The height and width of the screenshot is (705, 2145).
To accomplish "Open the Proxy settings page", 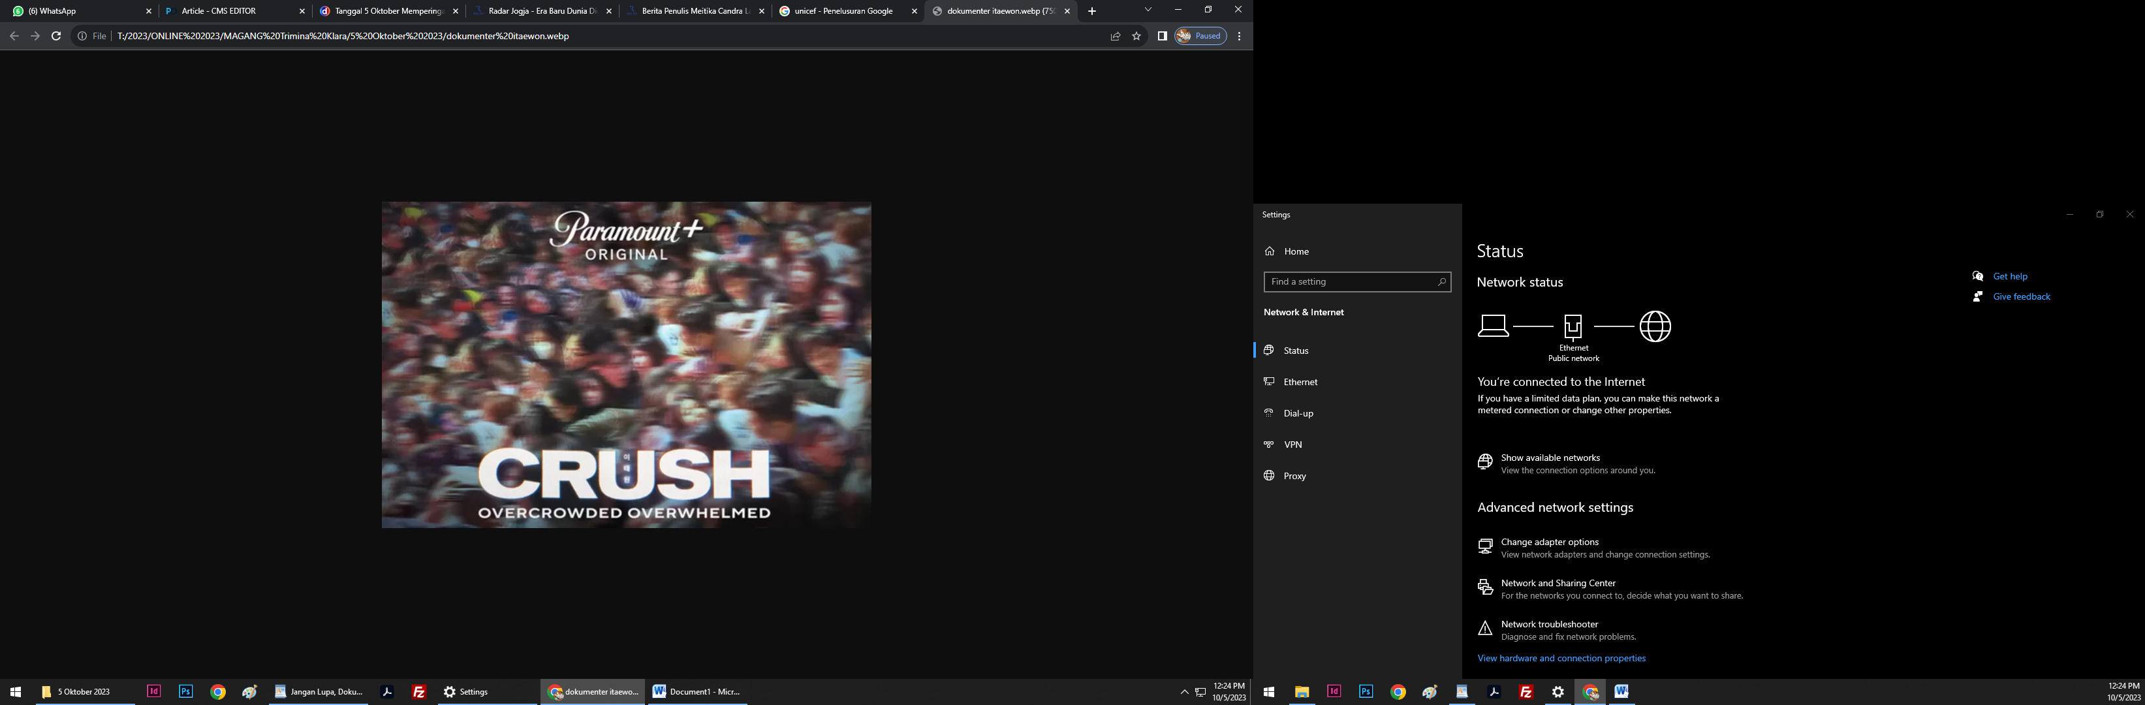I will (x=1357, y=476).
